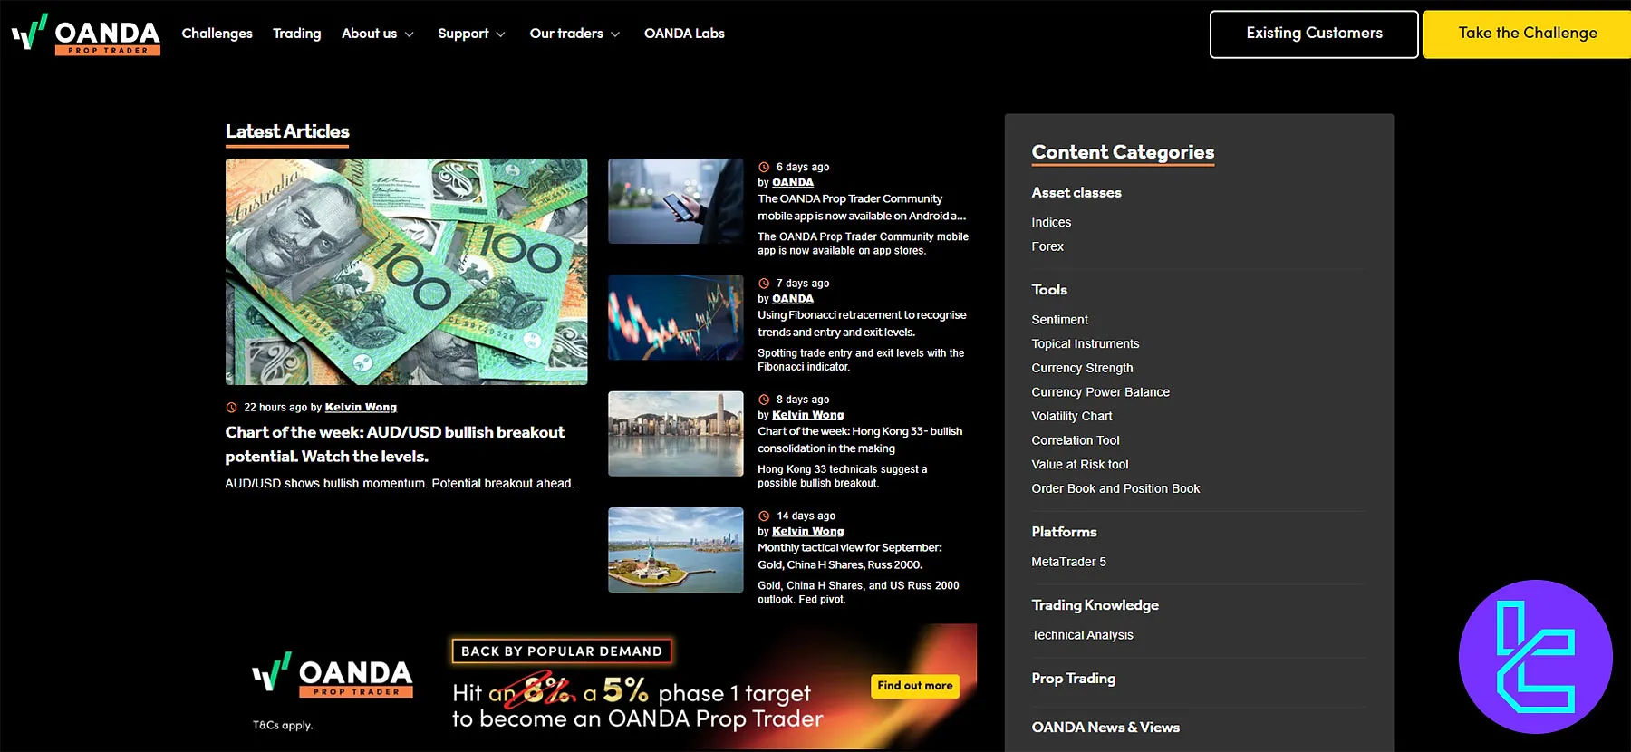Viewport: 1631px width, 752px height.
Task: Open the Currency Strength tool link
Action: tap(1082, 368)
